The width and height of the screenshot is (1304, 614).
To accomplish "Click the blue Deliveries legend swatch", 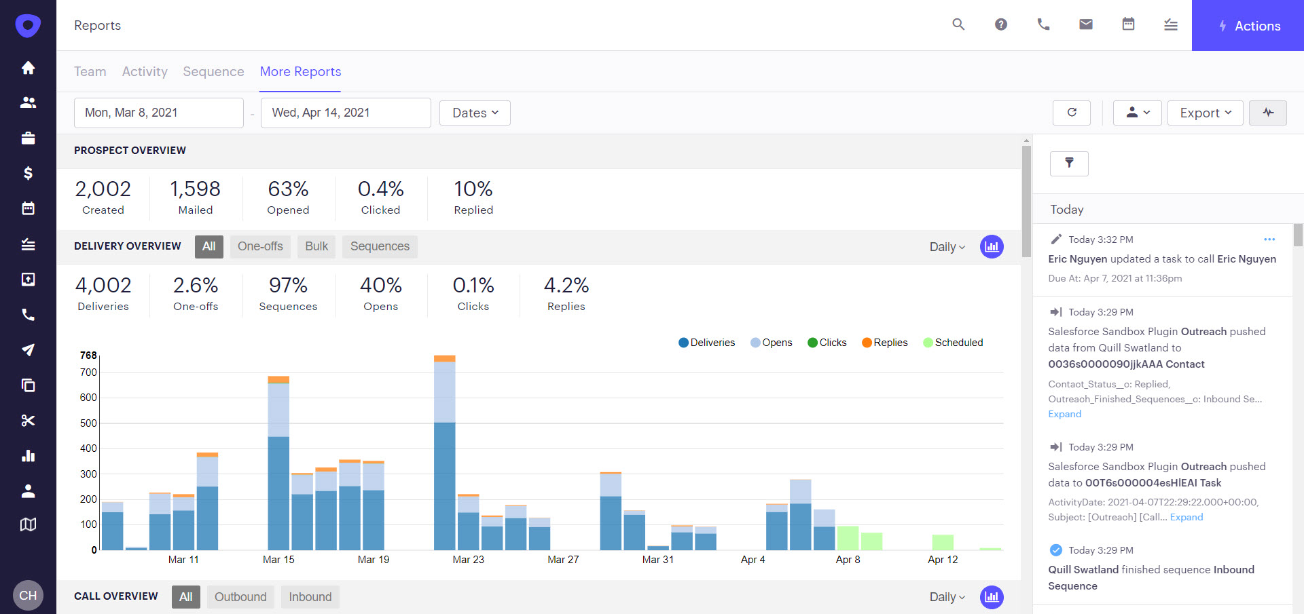I will [x=683, y=343].
